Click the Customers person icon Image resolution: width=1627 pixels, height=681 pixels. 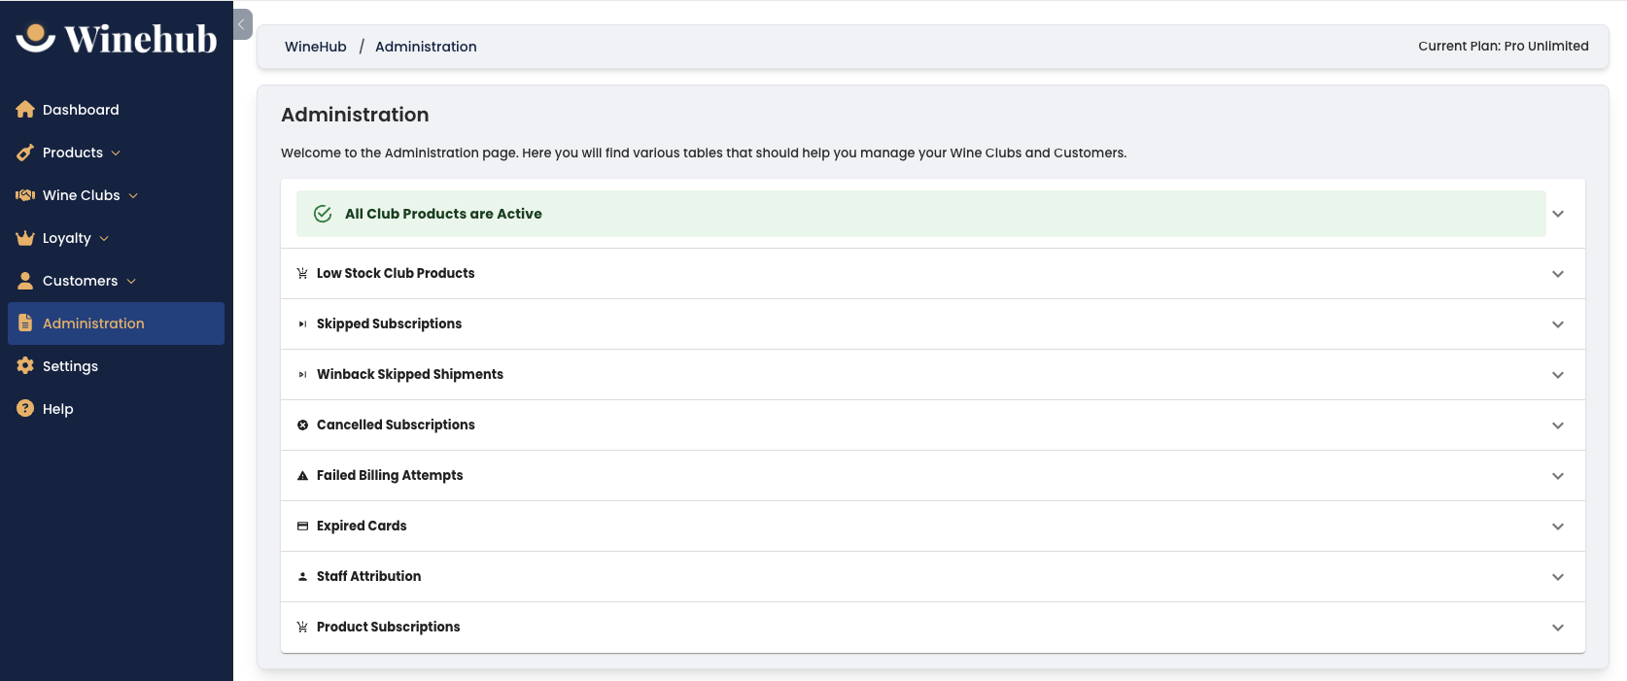pos(25,281)
